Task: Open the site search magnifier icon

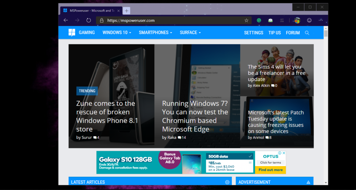Action: point(307,33)
